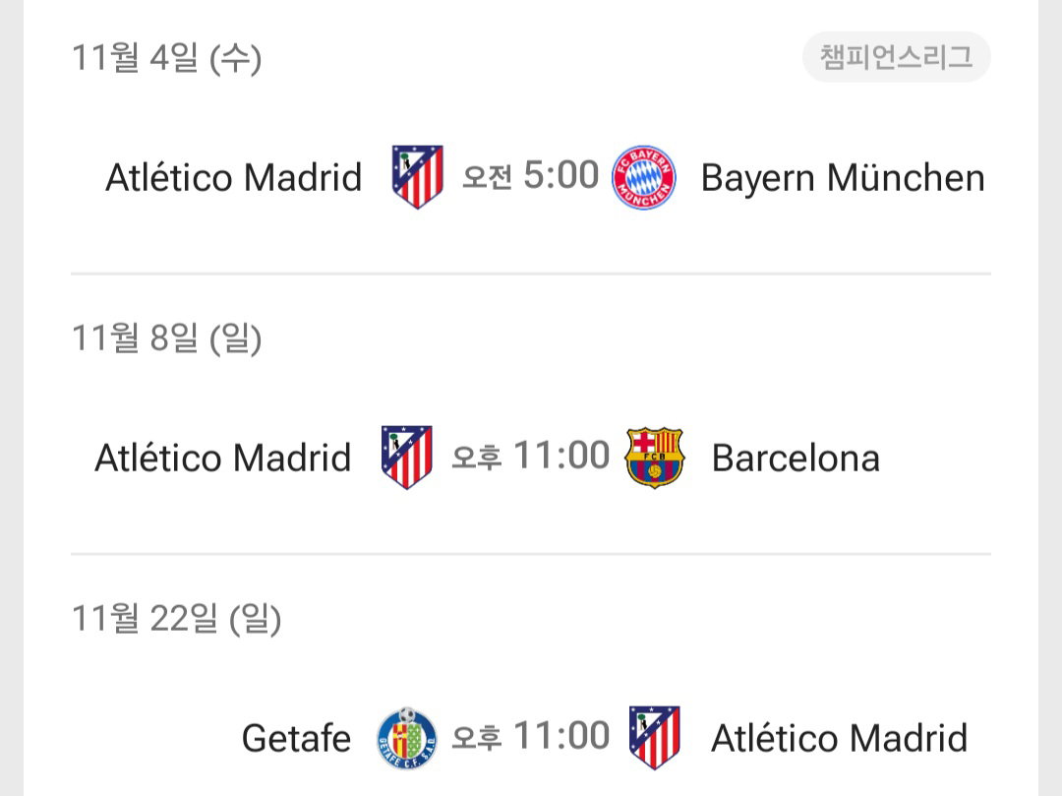Select the 챔피언스리그 tag chip

(896, 57)
